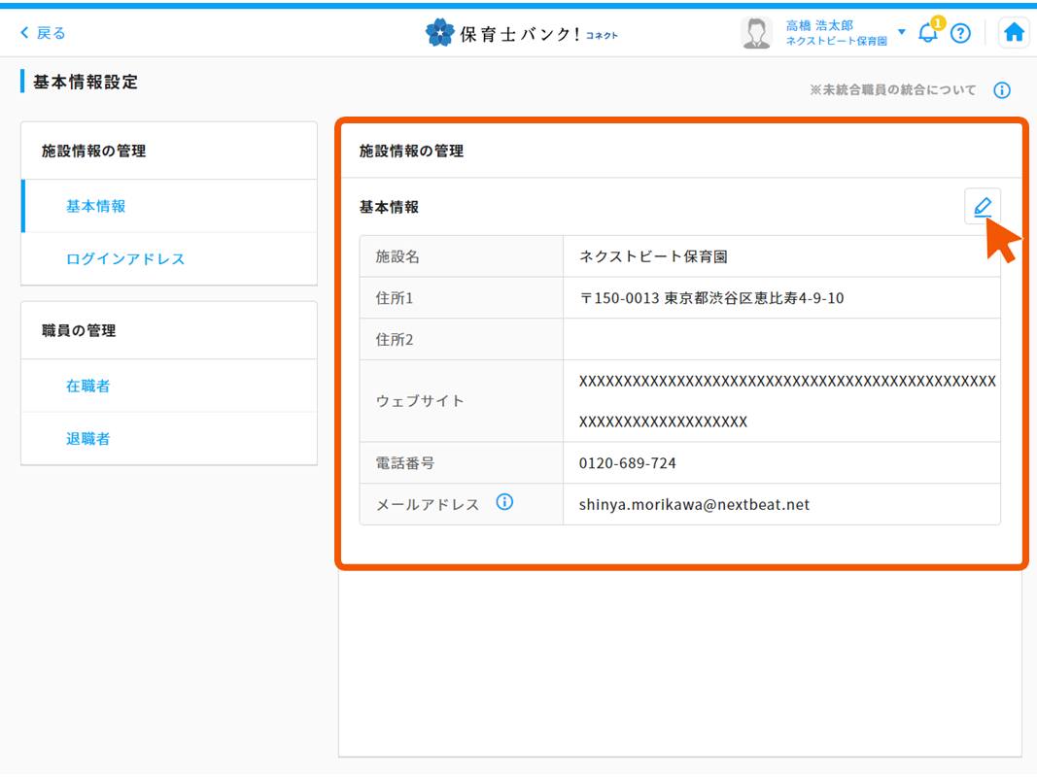Screen dimensions: 1037x777
Task: Click the info icon beside 未統合職員の統合について
Action: (x=1002, y=89)
